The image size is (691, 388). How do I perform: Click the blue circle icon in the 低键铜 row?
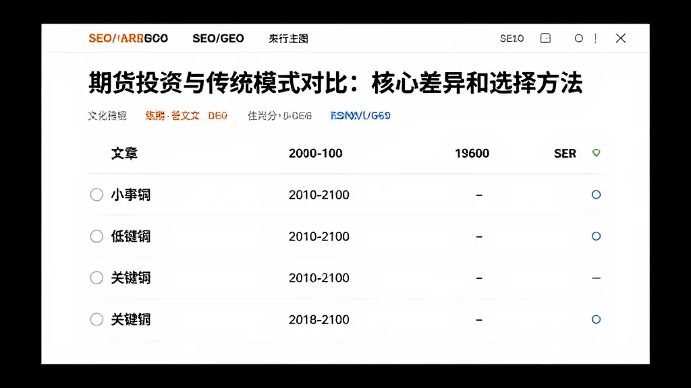point(597,236)
